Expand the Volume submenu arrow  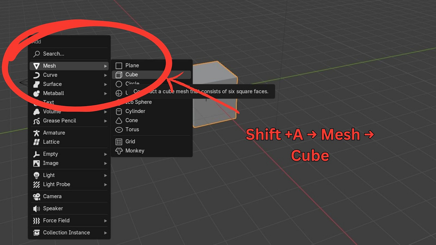pos(105,112)
